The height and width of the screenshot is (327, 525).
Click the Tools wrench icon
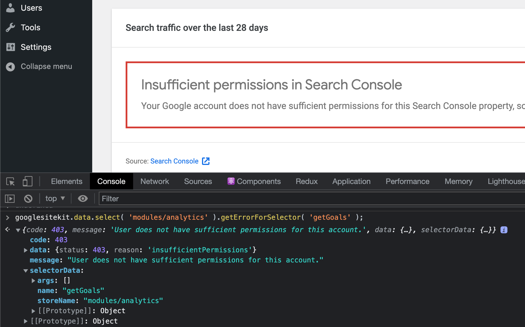click(x=10, y=27)
